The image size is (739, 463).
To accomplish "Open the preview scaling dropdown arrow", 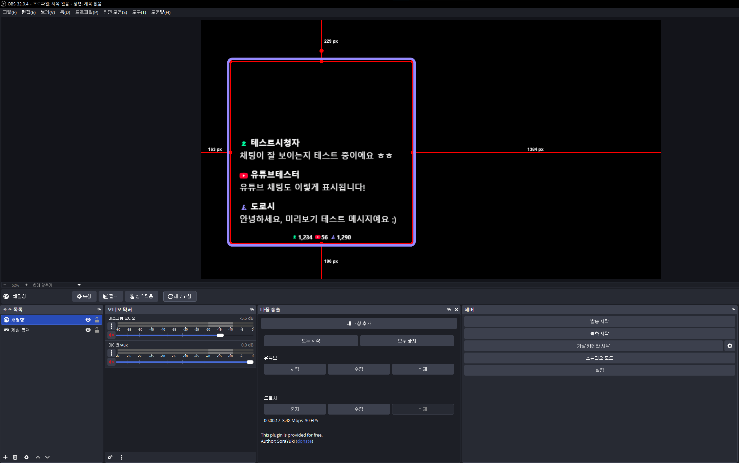I will point(79,285).
